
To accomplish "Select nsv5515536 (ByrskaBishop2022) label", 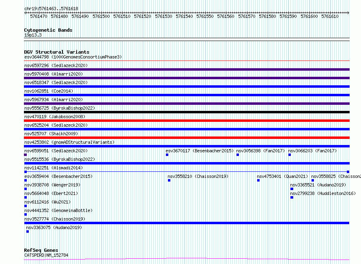I will click(x=60, y=159).
